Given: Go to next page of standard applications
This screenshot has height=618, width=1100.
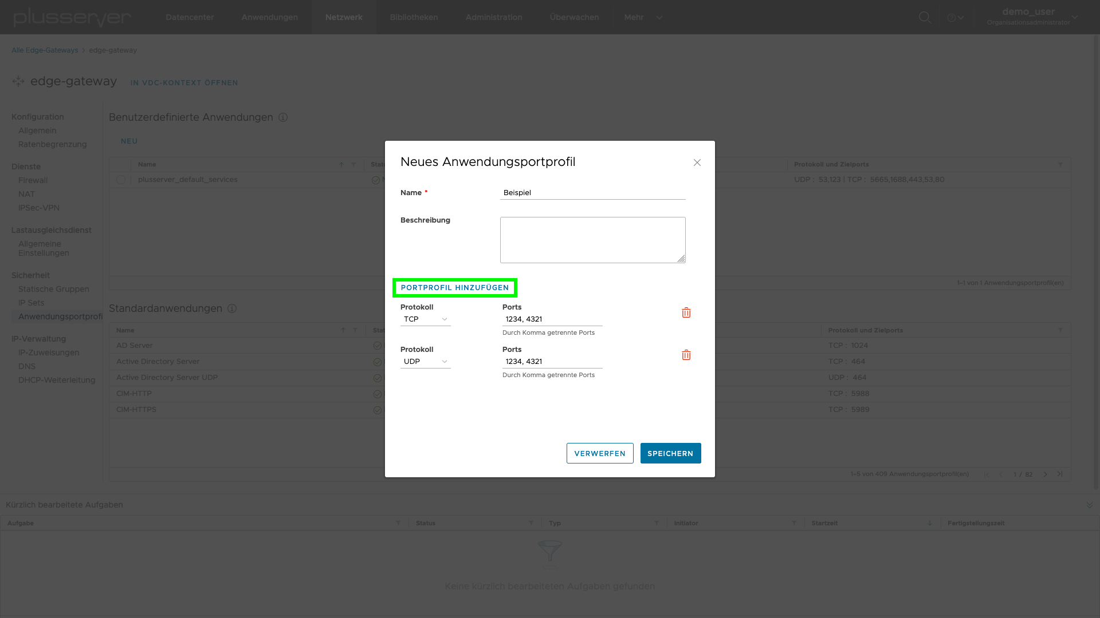Looking at the screenshot, I should (x=1046, y=474).
